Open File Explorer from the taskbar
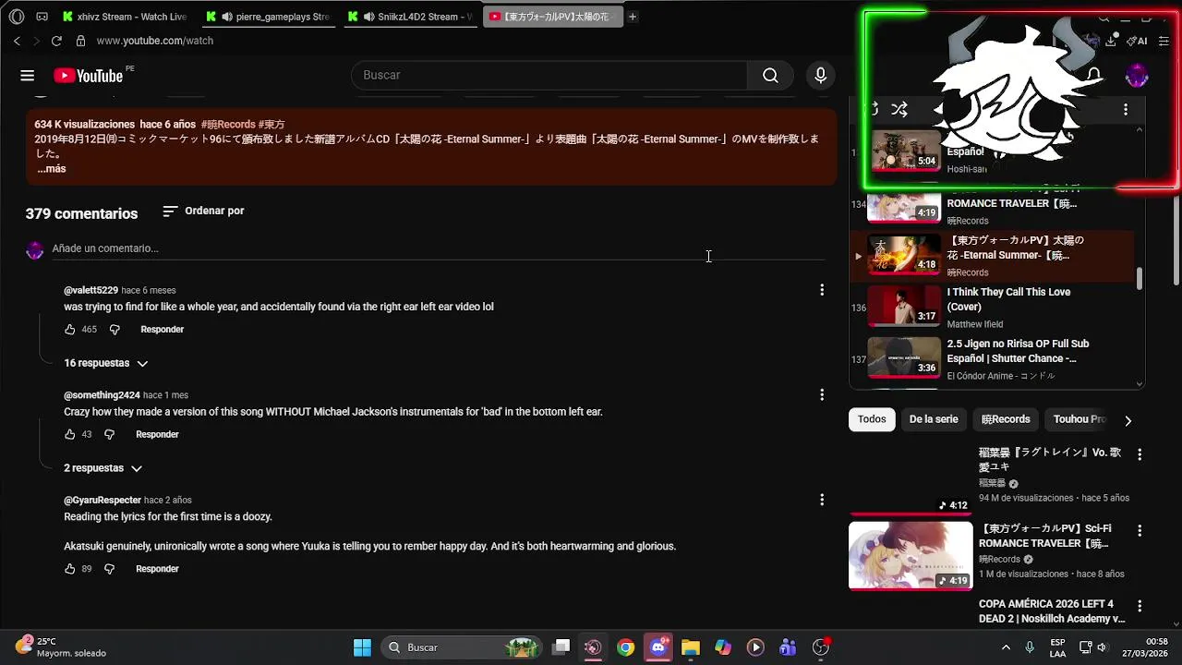 click(691, 647)
